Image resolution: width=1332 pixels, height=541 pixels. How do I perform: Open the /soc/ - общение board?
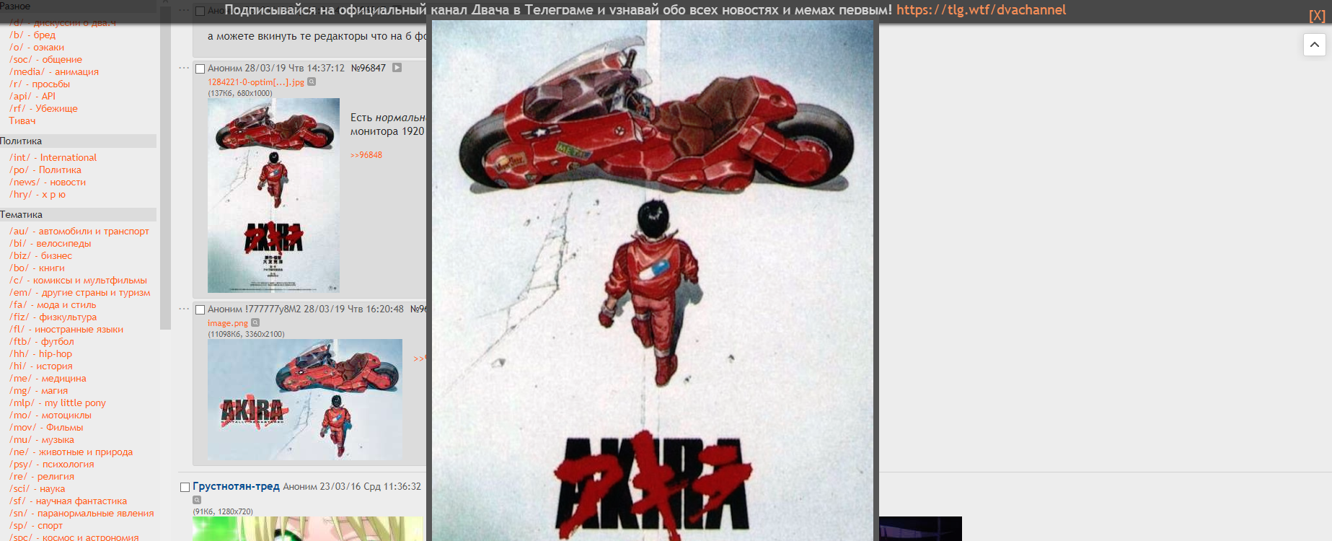click(45, 59)
